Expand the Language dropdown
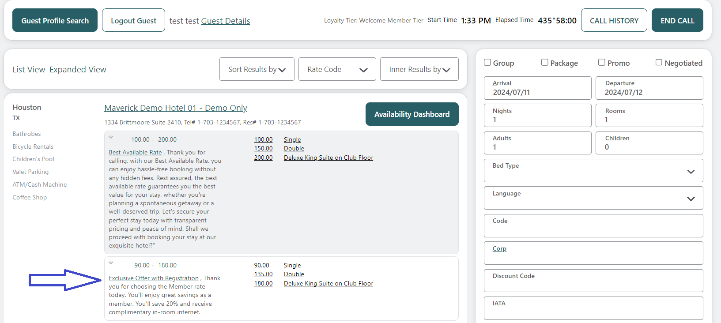Viewport: 721px width, 323px height. click(x=593, y=198)
